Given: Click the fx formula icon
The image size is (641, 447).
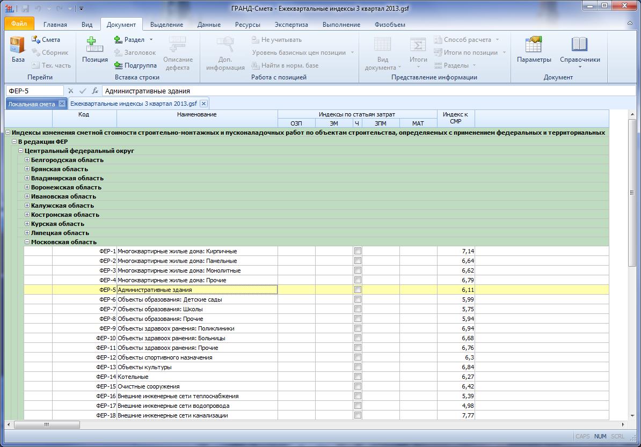Looking at the screenshot, I should click(x=95, y=91).
